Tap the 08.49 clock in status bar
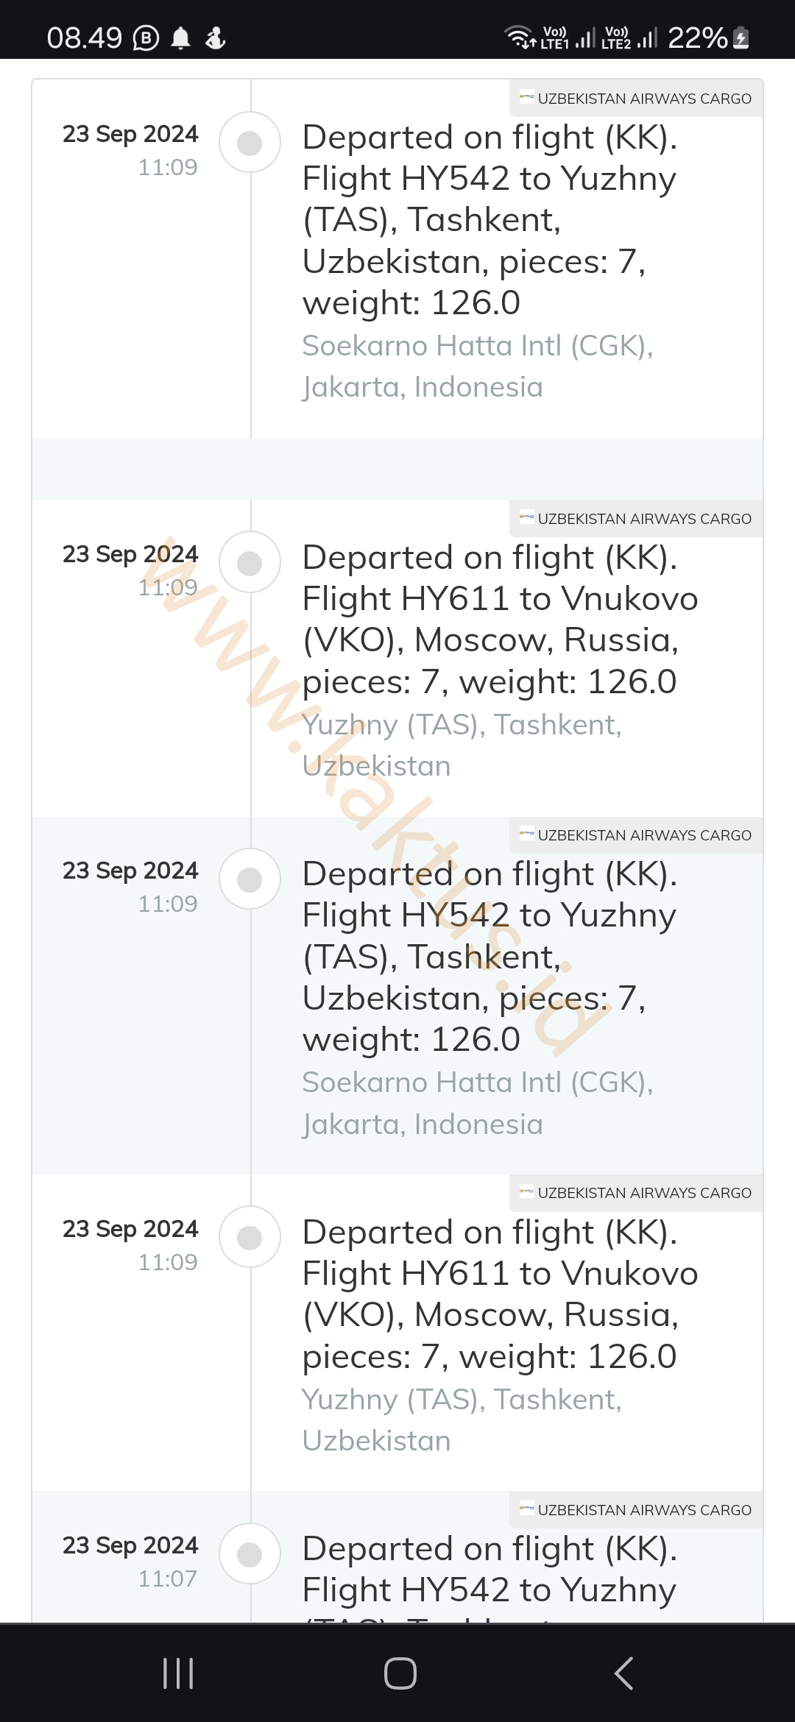795x1722 pixels. (x=85, y=38)
